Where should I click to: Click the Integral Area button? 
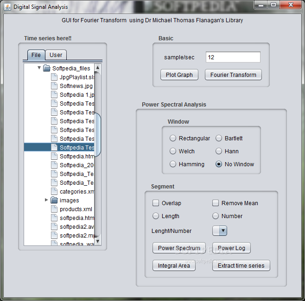(174, 266)
